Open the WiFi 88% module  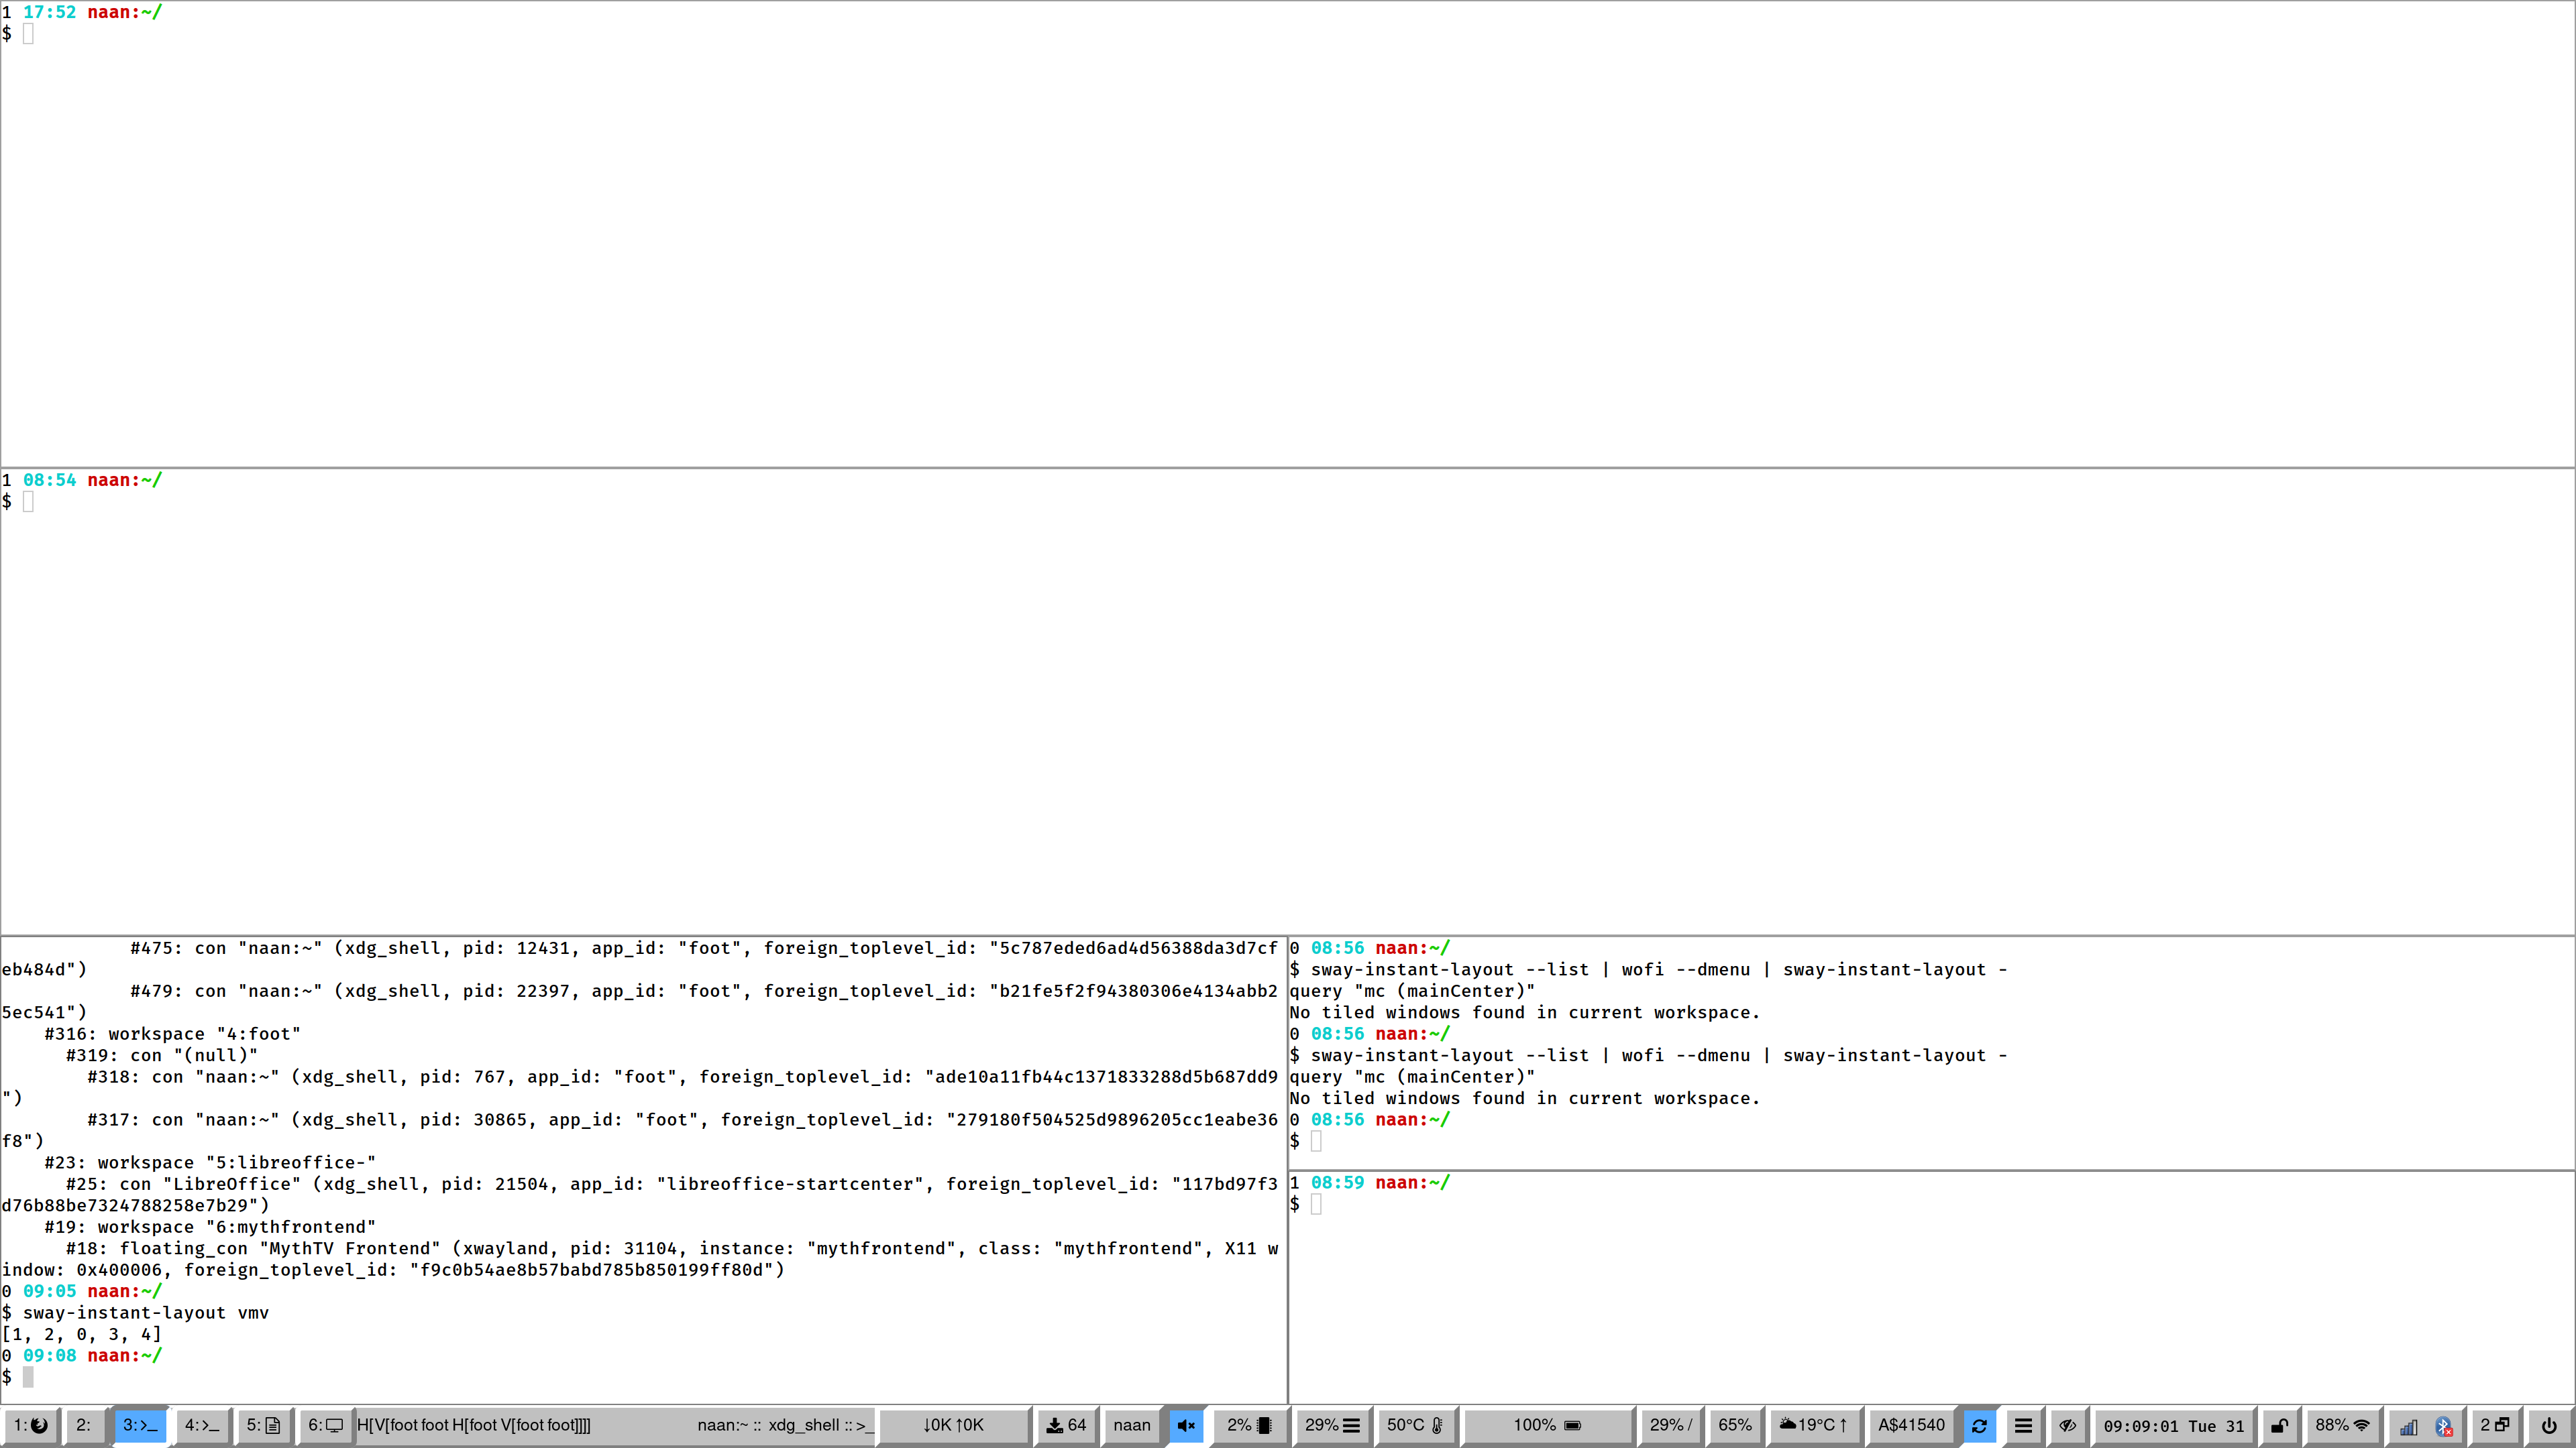[2342, 1425]
